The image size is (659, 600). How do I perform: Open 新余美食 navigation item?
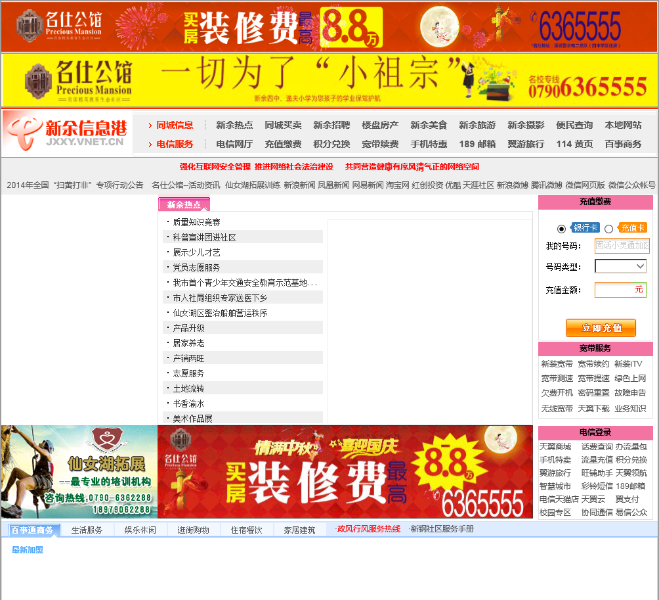click(x=429, y=125)
